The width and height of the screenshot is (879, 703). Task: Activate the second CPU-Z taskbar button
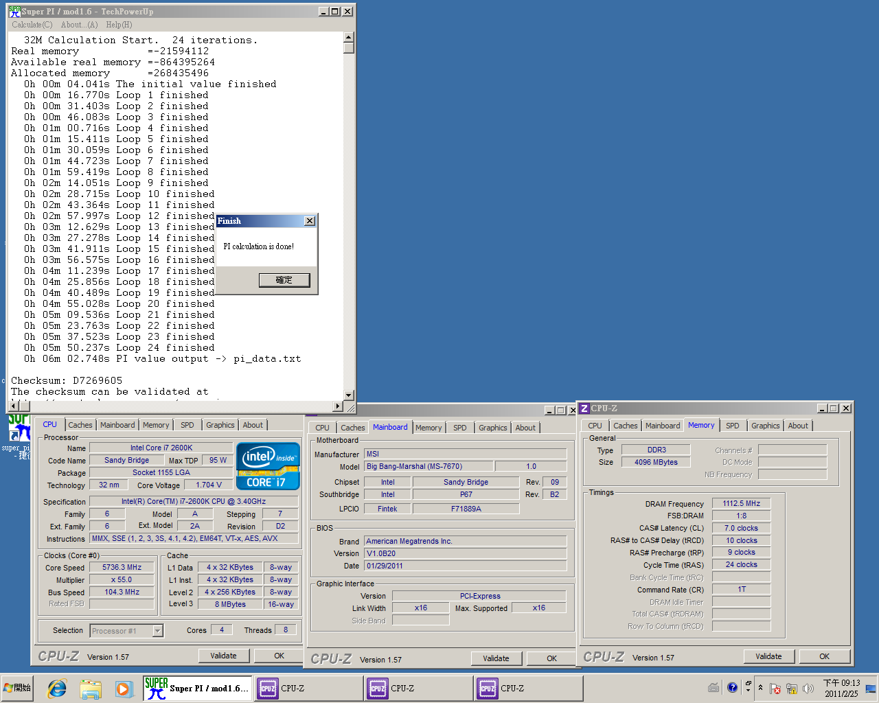(418, 688)
